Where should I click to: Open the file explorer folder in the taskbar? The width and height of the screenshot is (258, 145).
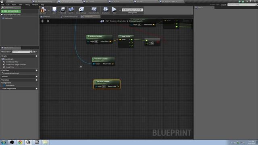pos(45,142)
